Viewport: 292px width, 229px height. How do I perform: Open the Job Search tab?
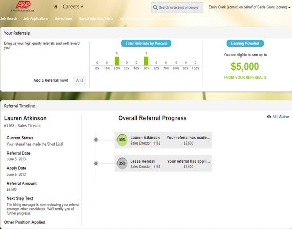[9, 18]
